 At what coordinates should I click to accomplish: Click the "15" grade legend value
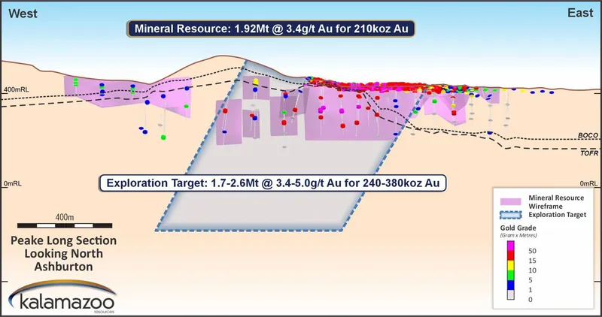532,261
